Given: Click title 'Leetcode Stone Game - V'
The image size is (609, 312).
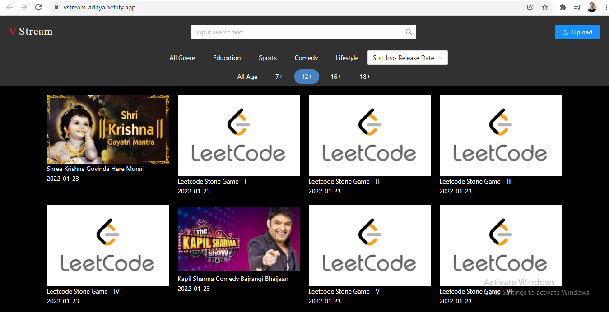Looking at the screenshot, I should click(344, 291).
